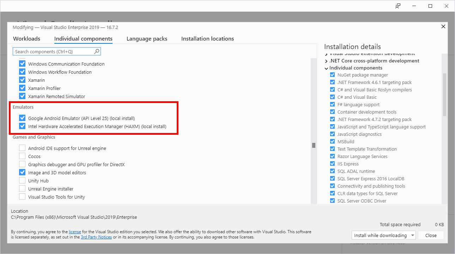The height and width of the screenshot is (254, 455).
Task: Enable Unity Hub
Action: point(22,180)
